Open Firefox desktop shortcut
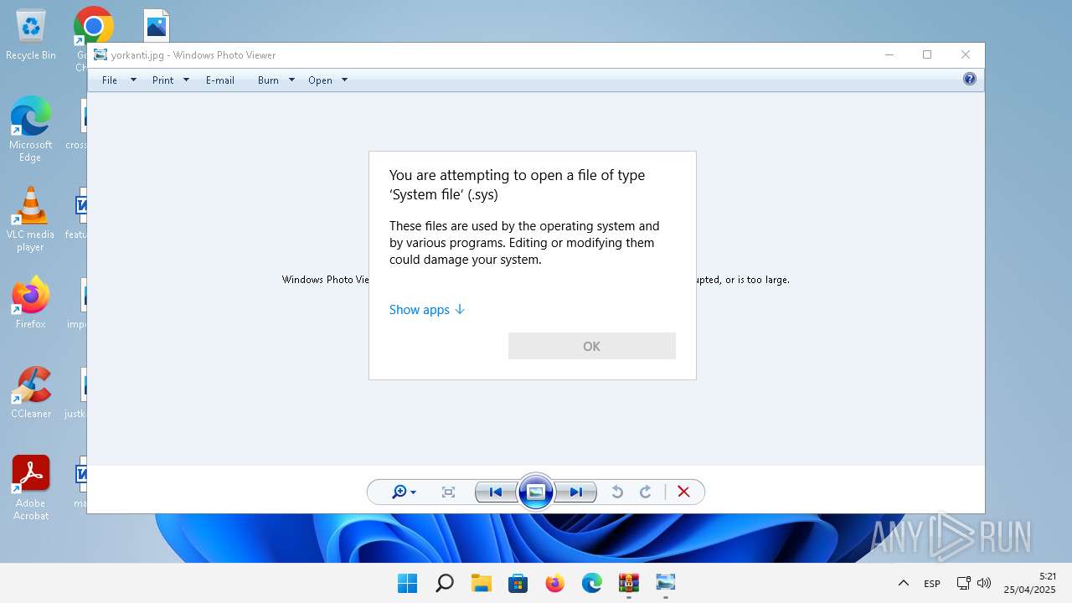The height and width of the screenshot is (603, 1072). point(31,302)
